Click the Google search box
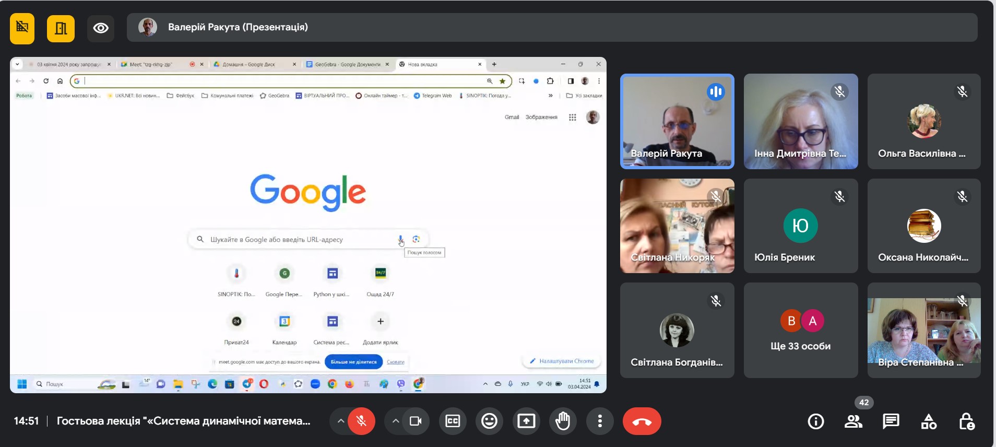 pyautogui.click(x=308, y=239)
